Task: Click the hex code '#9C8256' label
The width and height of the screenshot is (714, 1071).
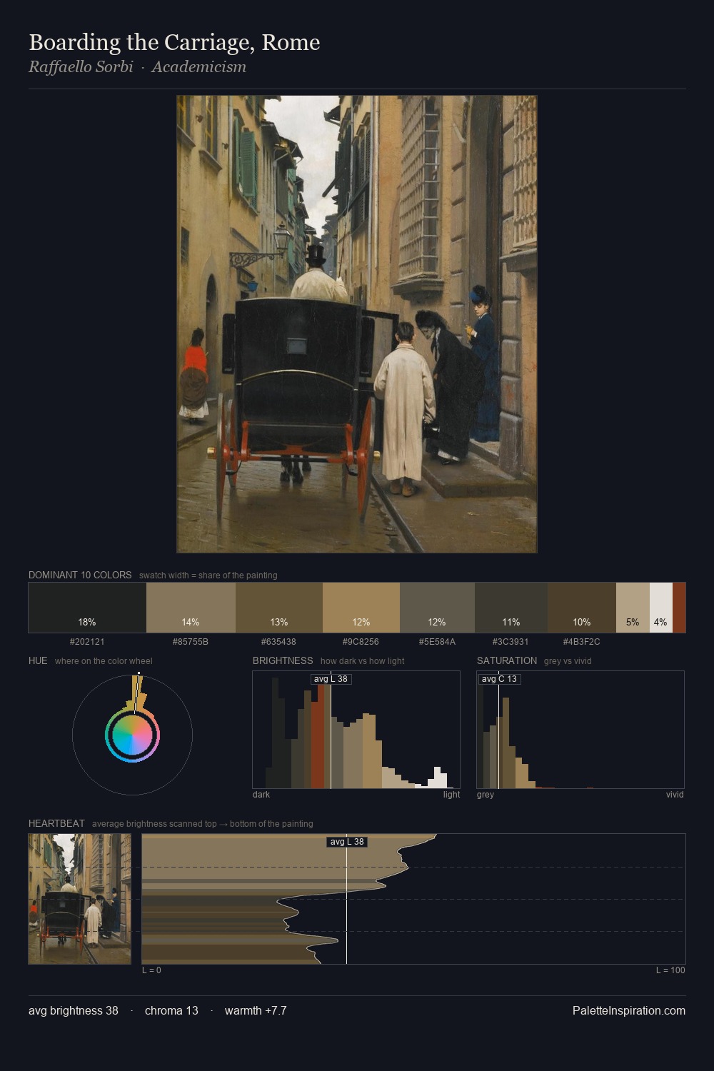Action: [361, 642]
